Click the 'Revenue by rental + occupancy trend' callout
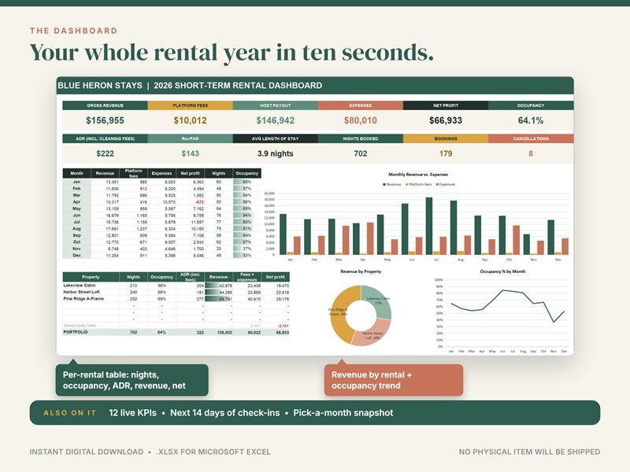Screen dimensions: 630x472 coord(393,380)
